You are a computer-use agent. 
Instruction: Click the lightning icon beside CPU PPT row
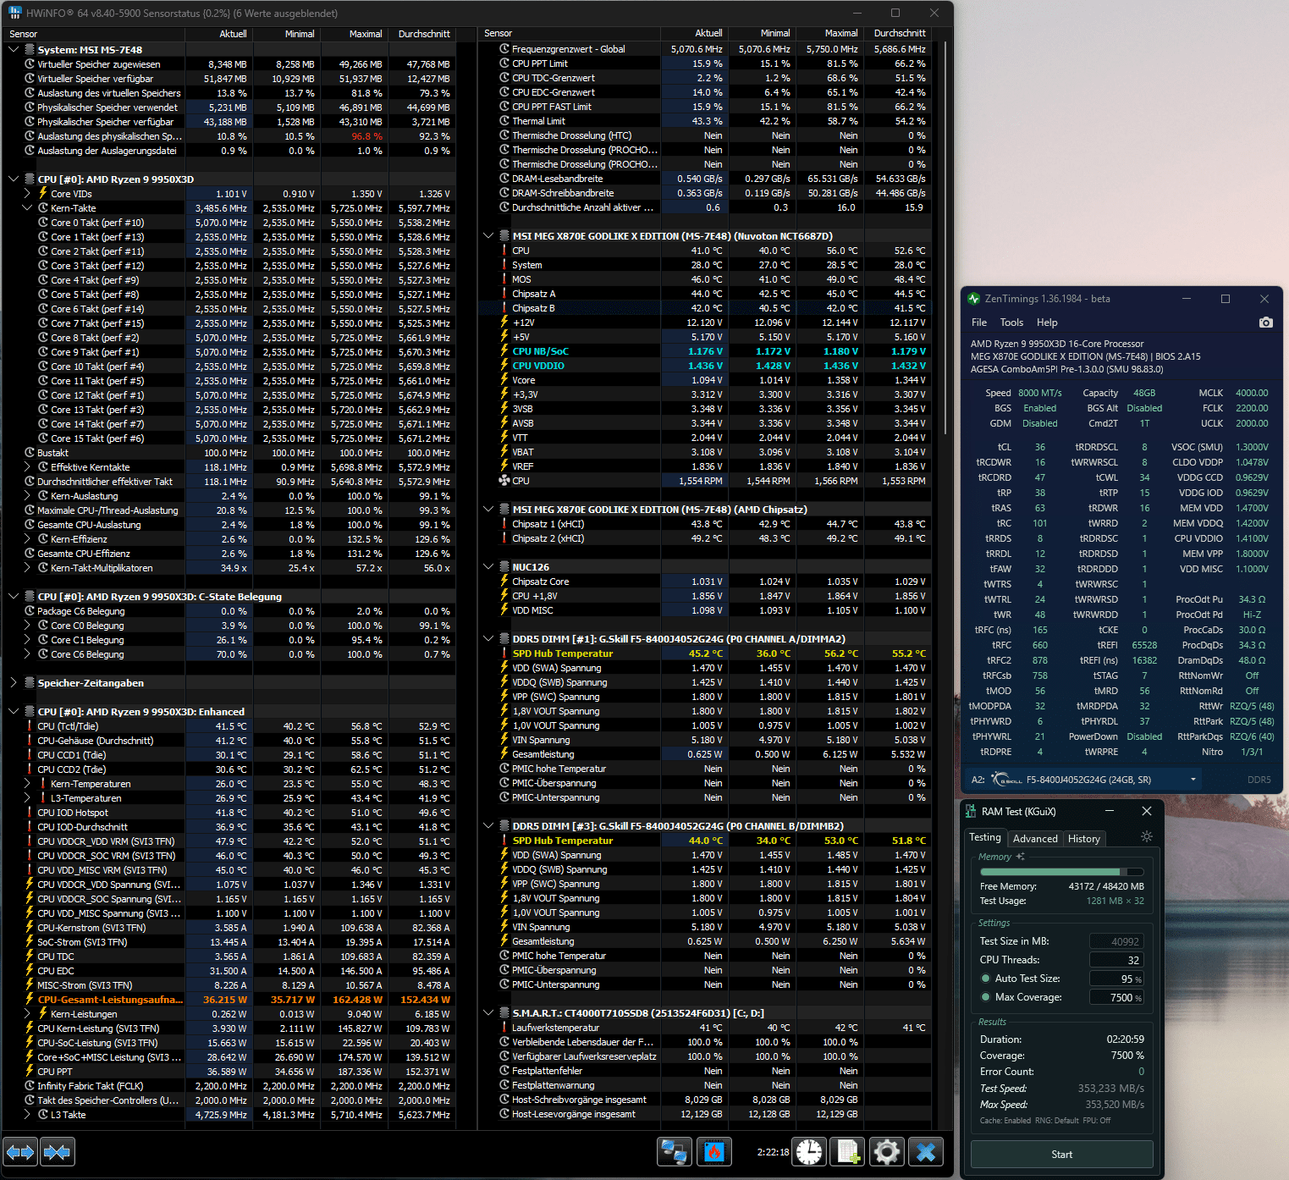click(30, 1072)
